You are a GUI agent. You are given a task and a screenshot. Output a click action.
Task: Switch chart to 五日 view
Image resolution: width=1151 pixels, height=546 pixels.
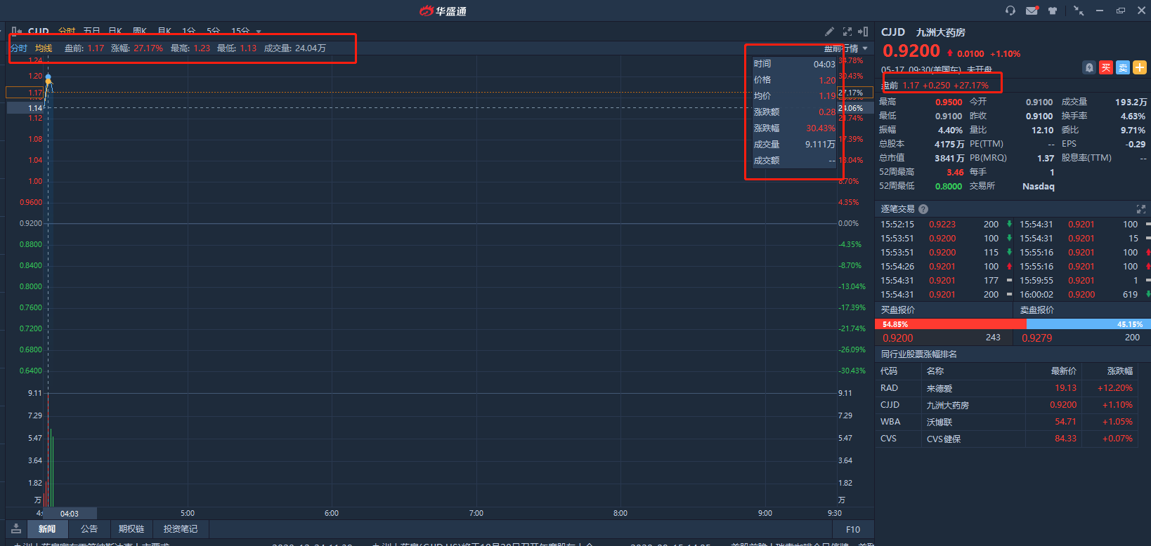(x=91, y=32)
